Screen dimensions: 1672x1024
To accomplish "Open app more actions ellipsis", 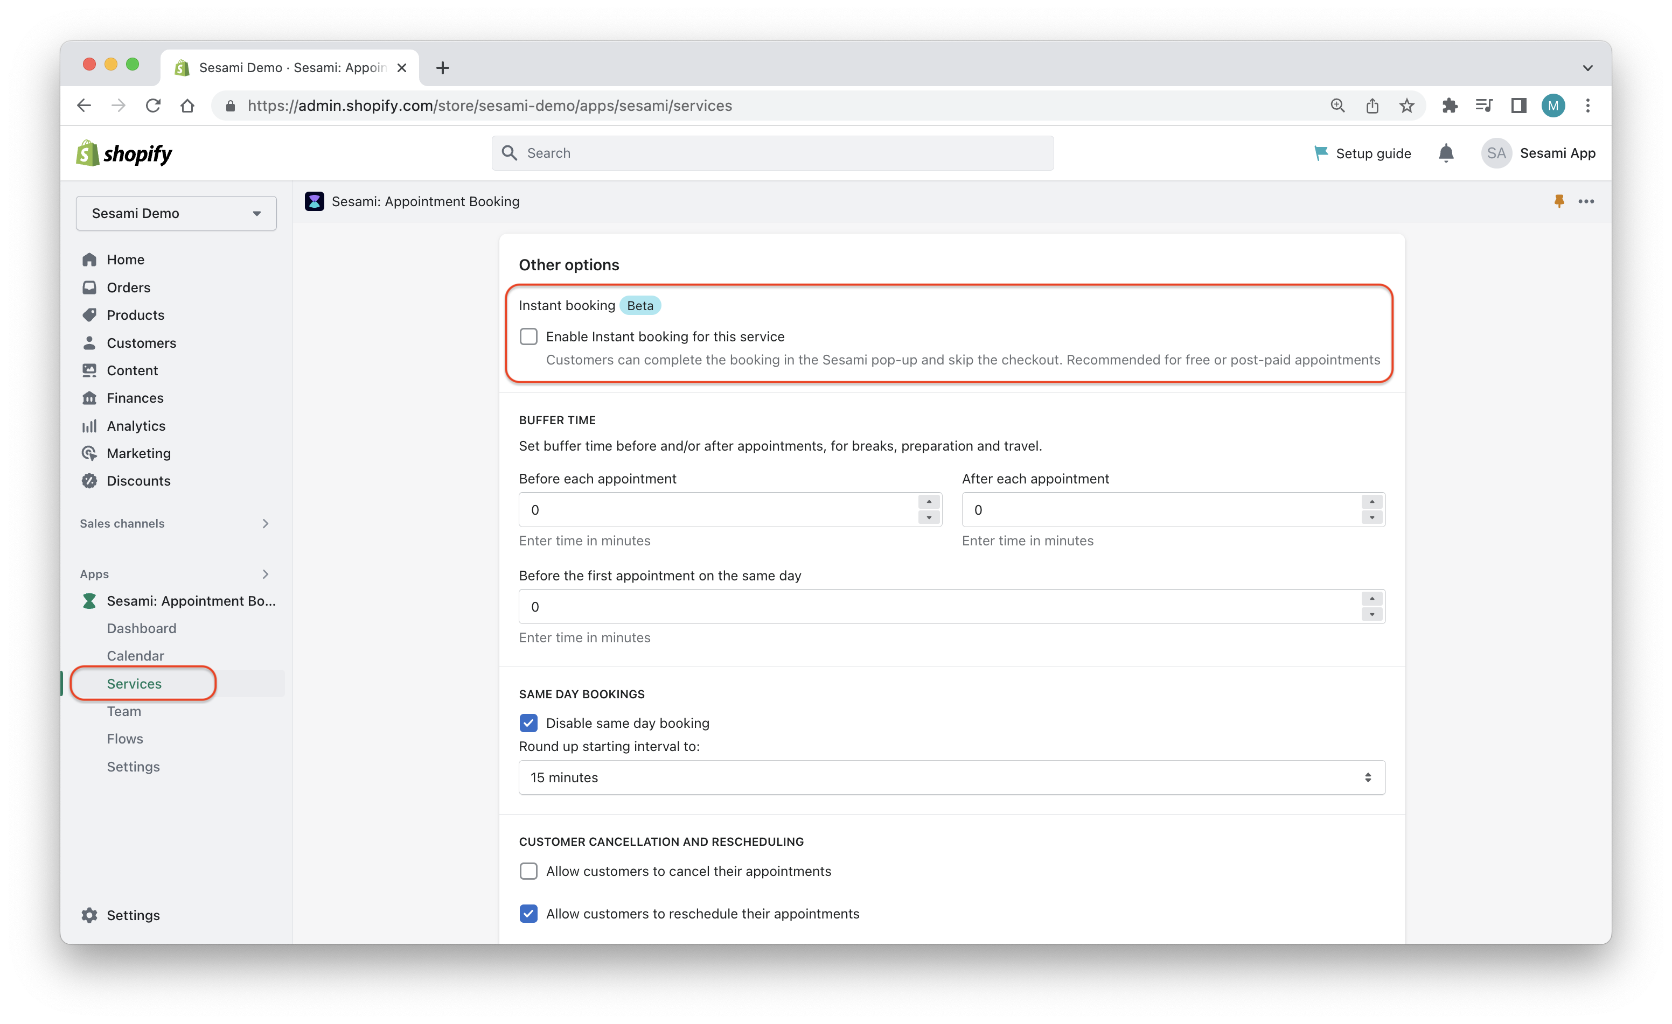I will [1586, 201].
